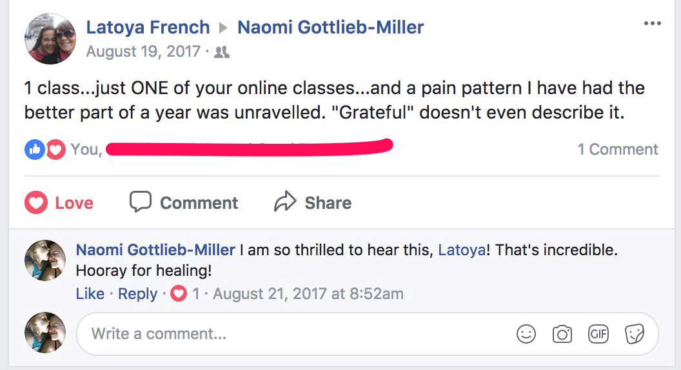Click Latoya French's profile picture thumbnail

pos(50,39)
